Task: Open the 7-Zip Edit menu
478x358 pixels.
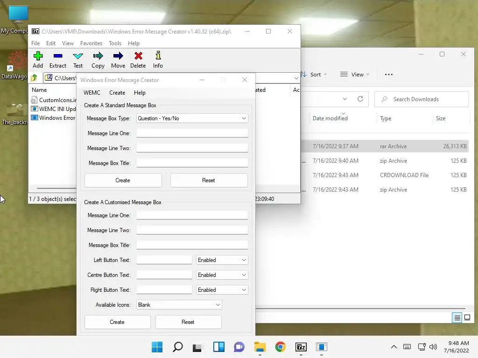Action: coord(50,43)
